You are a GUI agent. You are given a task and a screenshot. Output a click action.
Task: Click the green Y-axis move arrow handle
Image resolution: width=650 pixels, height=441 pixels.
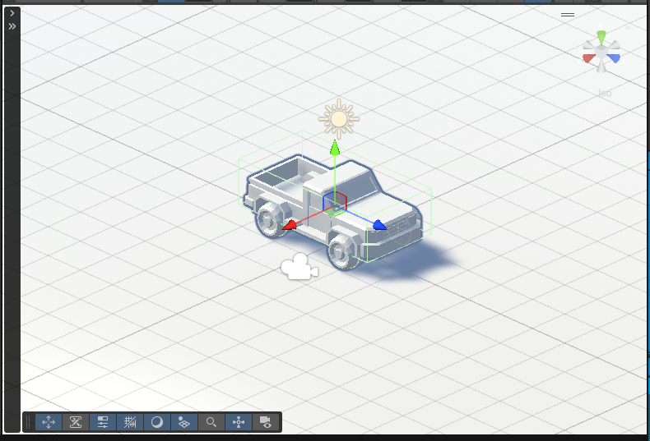(335, 148)
